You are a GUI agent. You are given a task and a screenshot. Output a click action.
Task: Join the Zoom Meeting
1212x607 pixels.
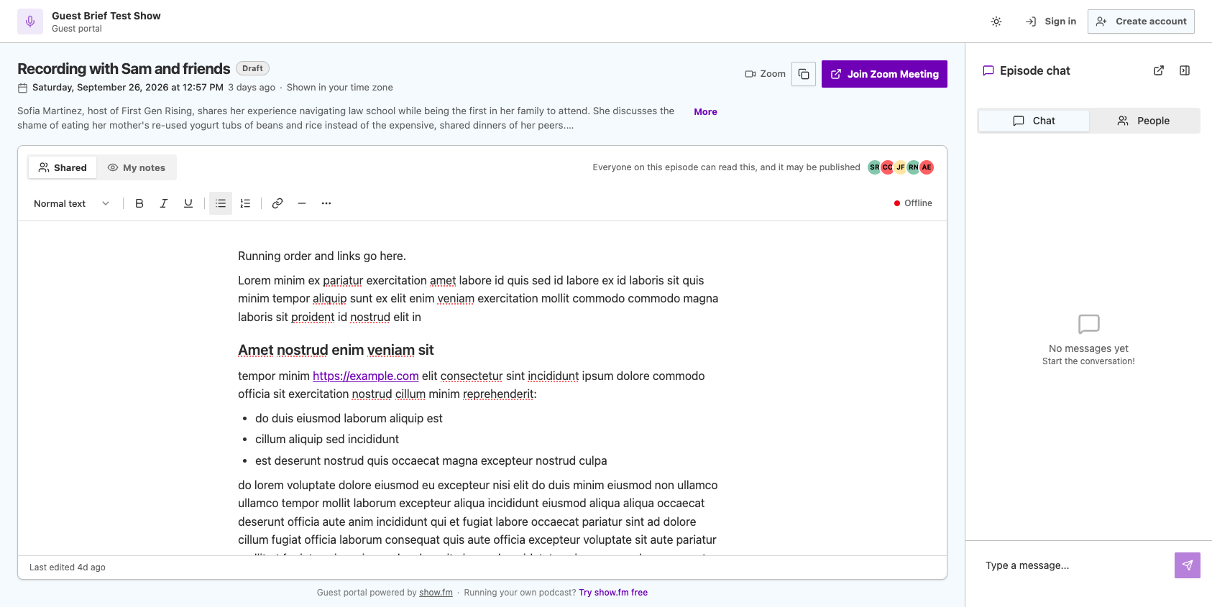(884, 74)
